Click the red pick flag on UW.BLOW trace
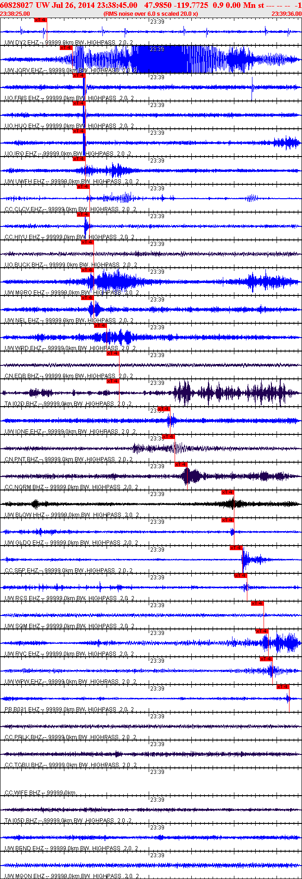Screen dimensions: 302x879 [x=228, y=492]
